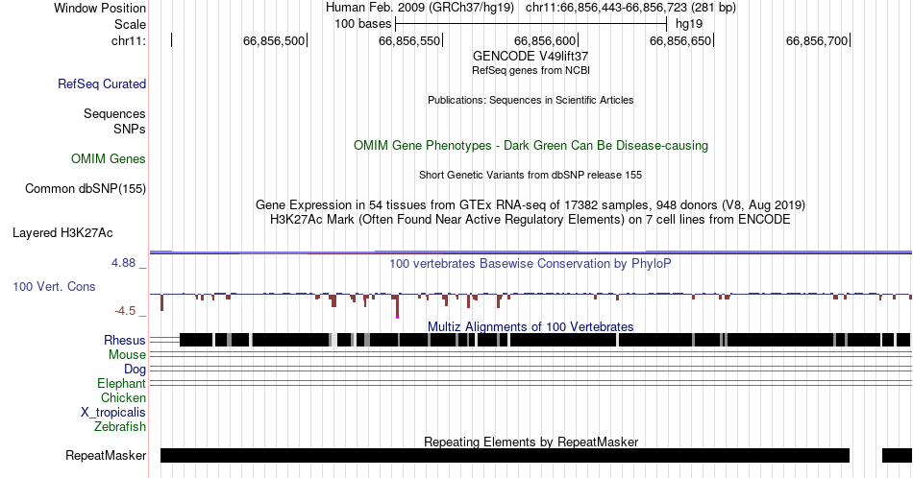Click the Layered H3K27Ac track label
Screen dimensions: 913x478
tap(62, 232)
